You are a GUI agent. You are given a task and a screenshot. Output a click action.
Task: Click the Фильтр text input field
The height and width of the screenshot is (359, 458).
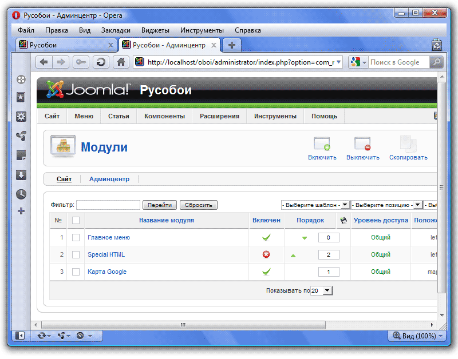click(108, 205)
